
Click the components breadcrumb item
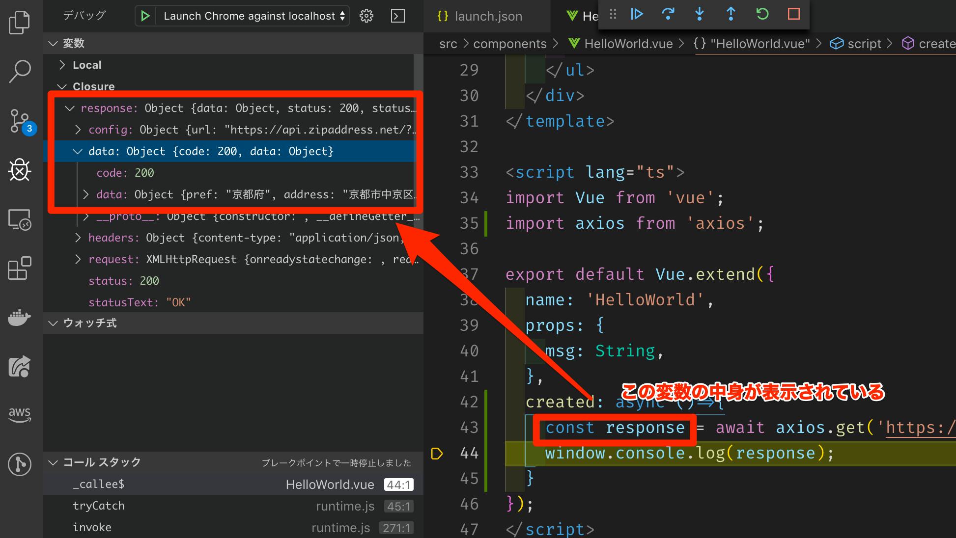click(509, 43)
